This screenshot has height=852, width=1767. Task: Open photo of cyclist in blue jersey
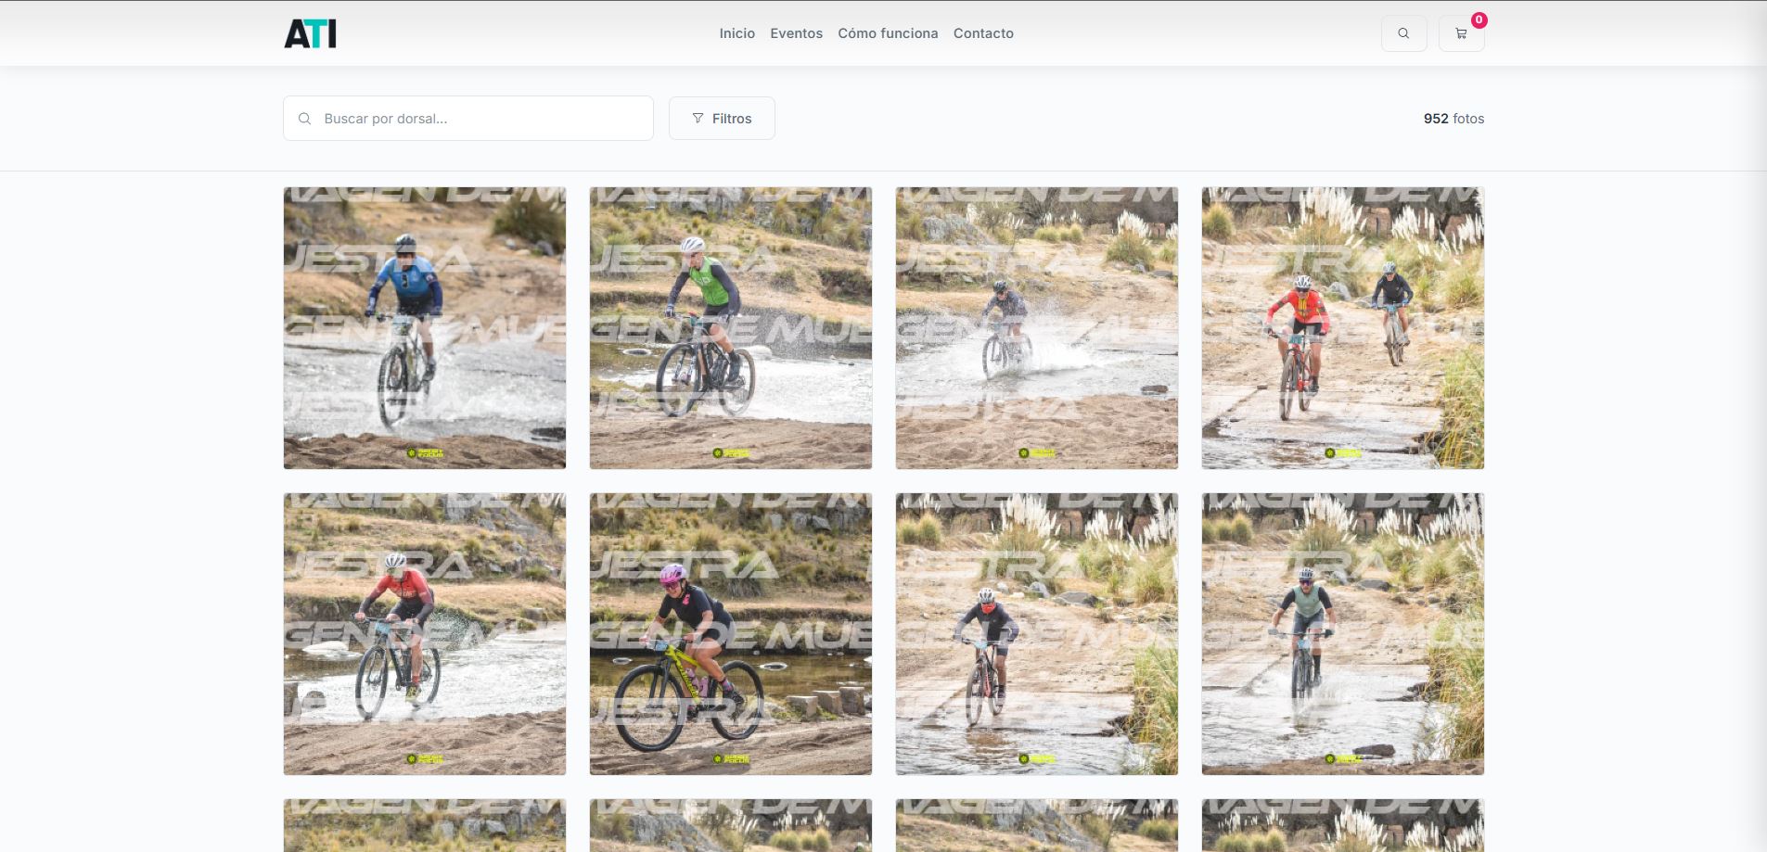[x=425, y=328]
